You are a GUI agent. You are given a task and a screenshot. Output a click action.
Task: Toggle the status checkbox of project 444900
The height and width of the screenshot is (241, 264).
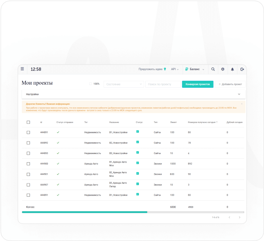(137, 163)
